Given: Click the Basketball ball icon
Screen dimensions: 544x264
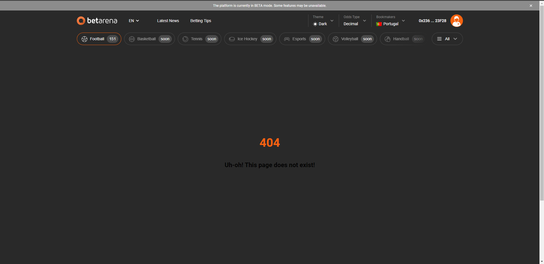Looking at the screenshot, I should [132, 39].
